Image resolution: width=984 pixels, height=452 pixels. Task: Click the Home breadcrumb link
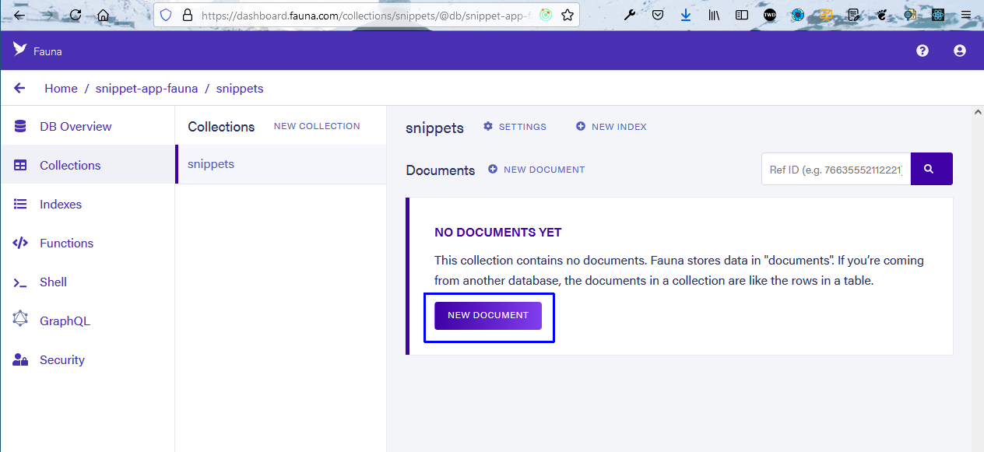point(61,89)
